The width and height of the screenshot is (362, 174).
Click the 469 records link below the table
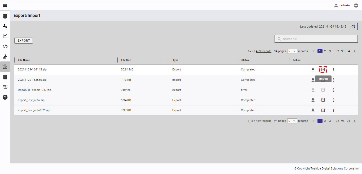coord(263,121)
